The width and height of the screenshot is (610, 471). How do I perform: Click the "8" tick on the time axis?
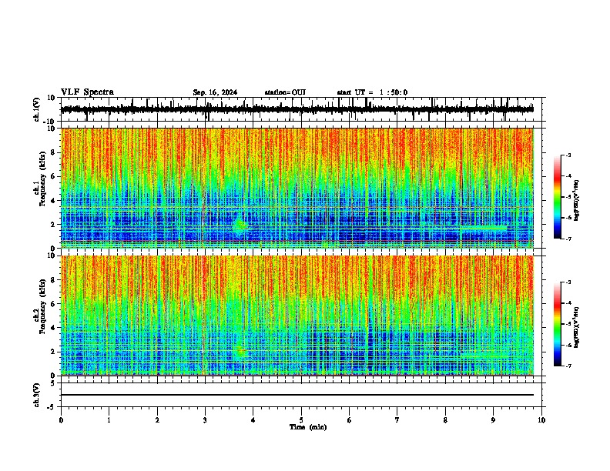click(445, 420)
